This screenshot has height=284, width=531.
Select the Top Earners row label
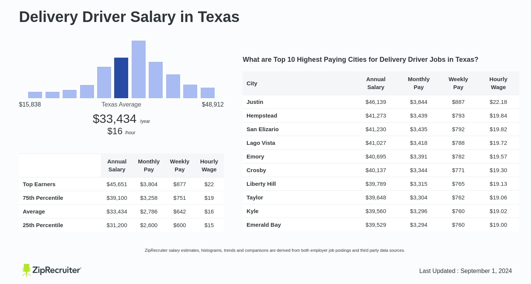tap(39, 184)
